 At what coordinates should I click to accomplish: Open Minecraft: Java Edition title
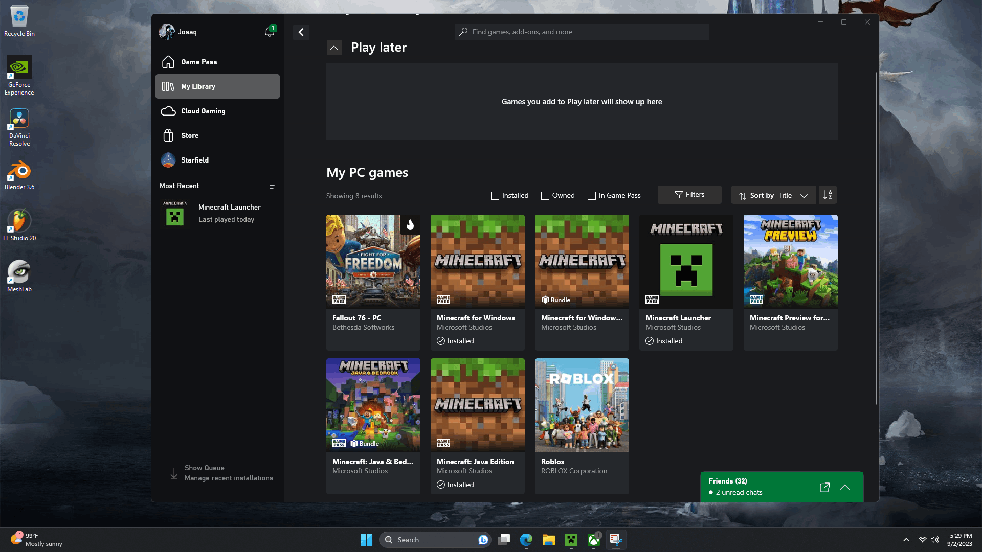475,462
